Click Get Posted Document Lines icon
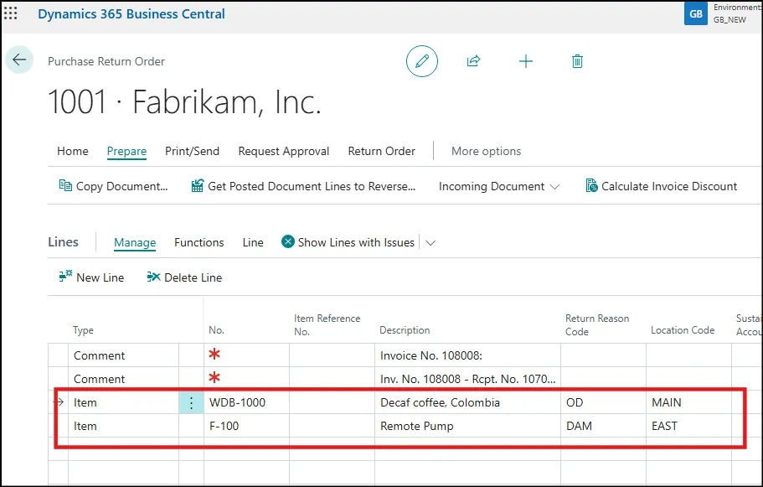The height and width of the screenshot is (487, 763). 197,185
